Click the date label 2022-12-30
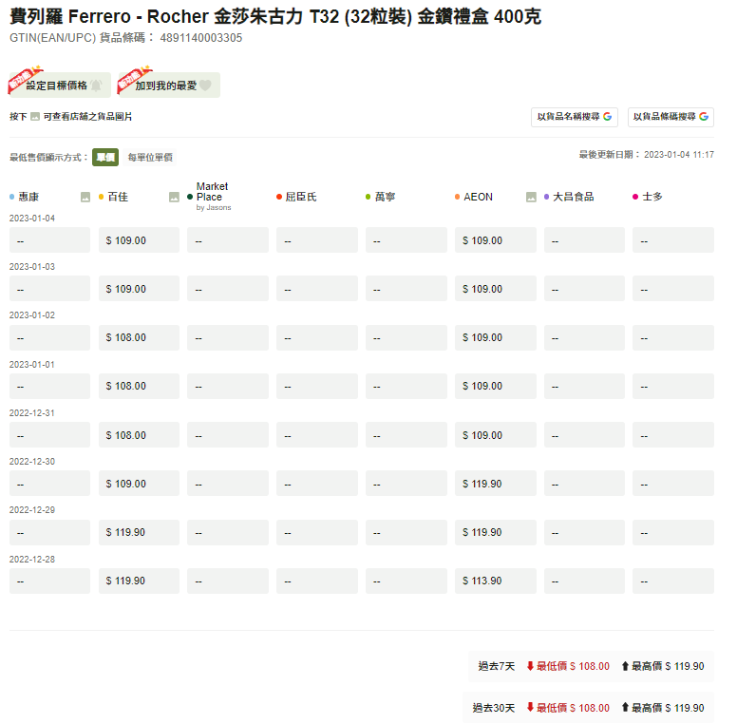This screenshot has width=737, height=724. [x=32, y=461]
